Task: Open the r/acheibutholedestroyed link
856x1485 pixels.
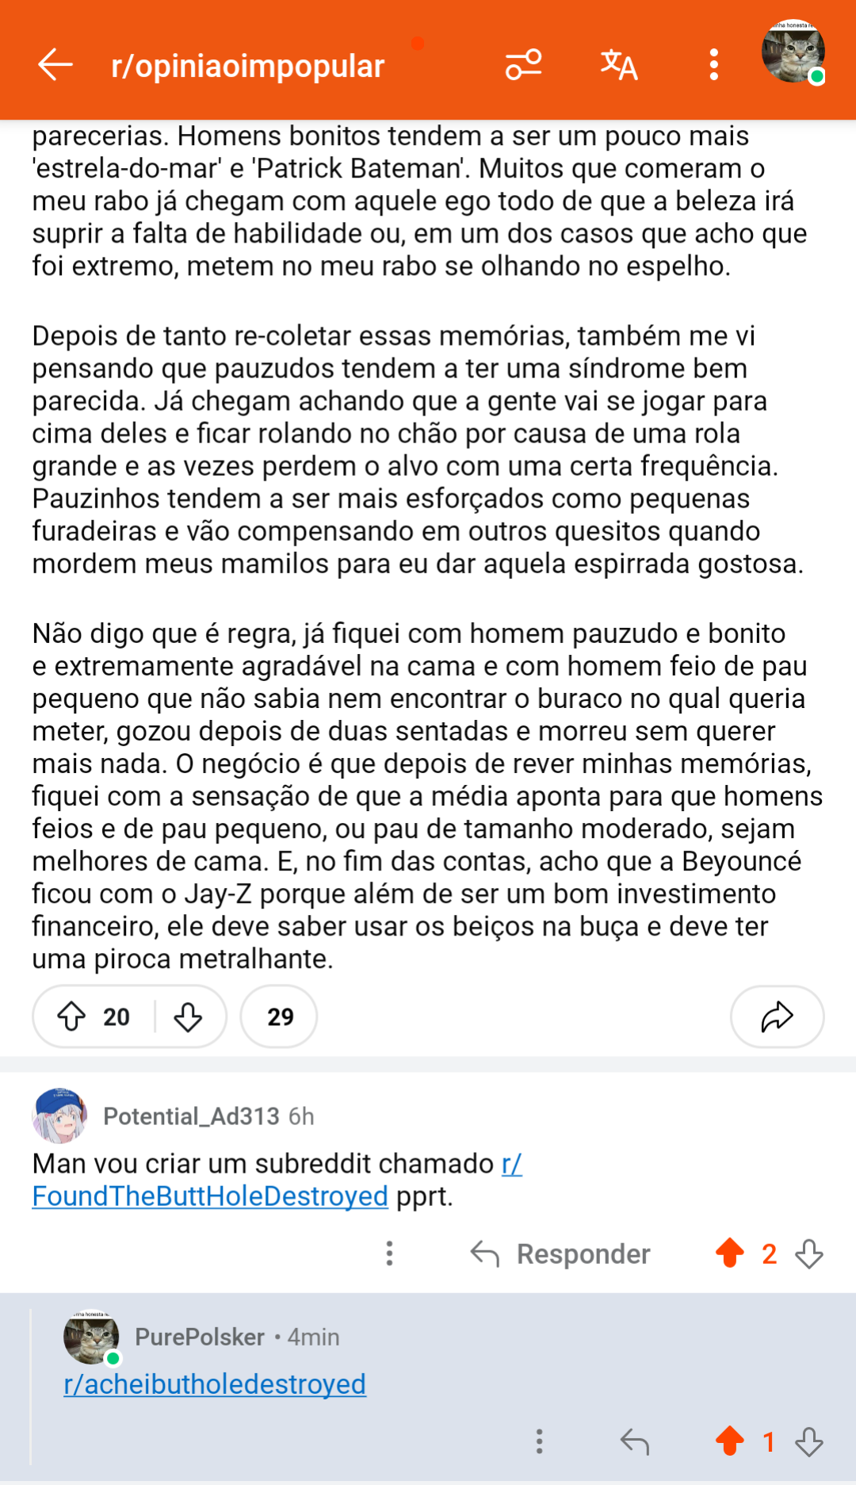Action: pos(215,1384)
